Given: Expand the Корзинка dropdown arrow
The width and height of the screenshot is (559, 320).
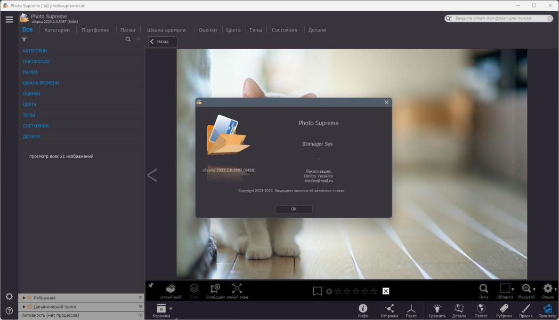Looking at the screenshot, I should pyautogui.click(x=171, y=309).
